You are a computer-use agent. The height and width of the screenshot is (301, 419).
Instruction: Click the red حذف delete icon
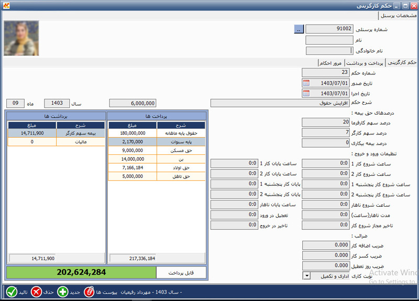pos(36,292)
